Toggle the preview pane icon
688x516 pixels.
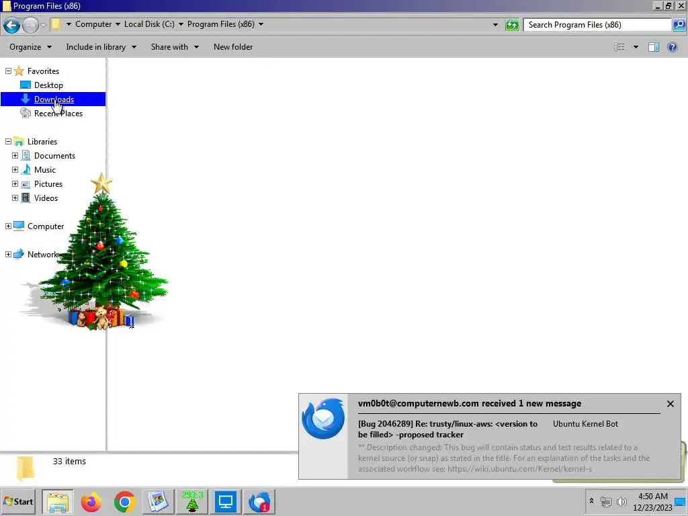[x=653, y=47]
